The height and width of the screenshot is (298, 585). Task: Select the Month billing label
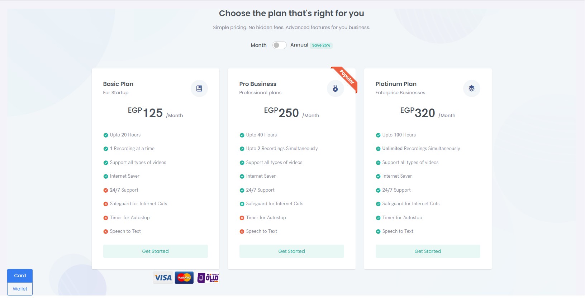click(x=258, y=45)
